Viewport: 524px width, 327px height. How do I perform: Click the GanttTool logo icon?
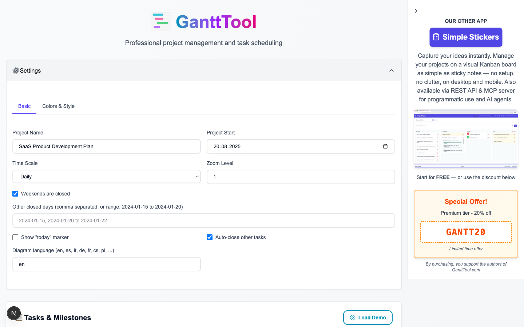coord(161,22)
